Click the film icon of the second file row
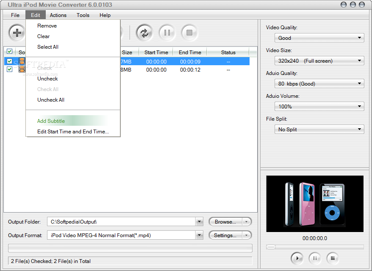 click(x=22, y=69)
